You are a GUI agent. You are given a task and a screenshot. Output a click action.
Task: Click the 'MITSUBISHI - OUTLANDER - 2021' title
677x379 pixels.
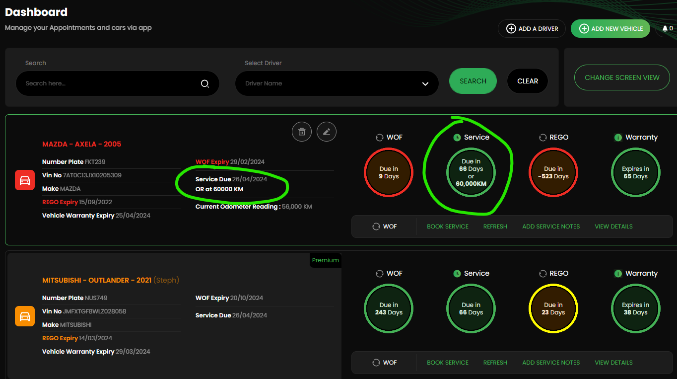pyautogui.click(x=97, y=280)
